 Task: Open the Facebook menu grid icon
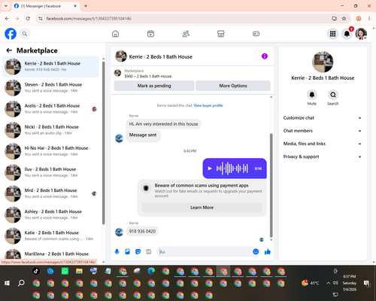[332, 34]
